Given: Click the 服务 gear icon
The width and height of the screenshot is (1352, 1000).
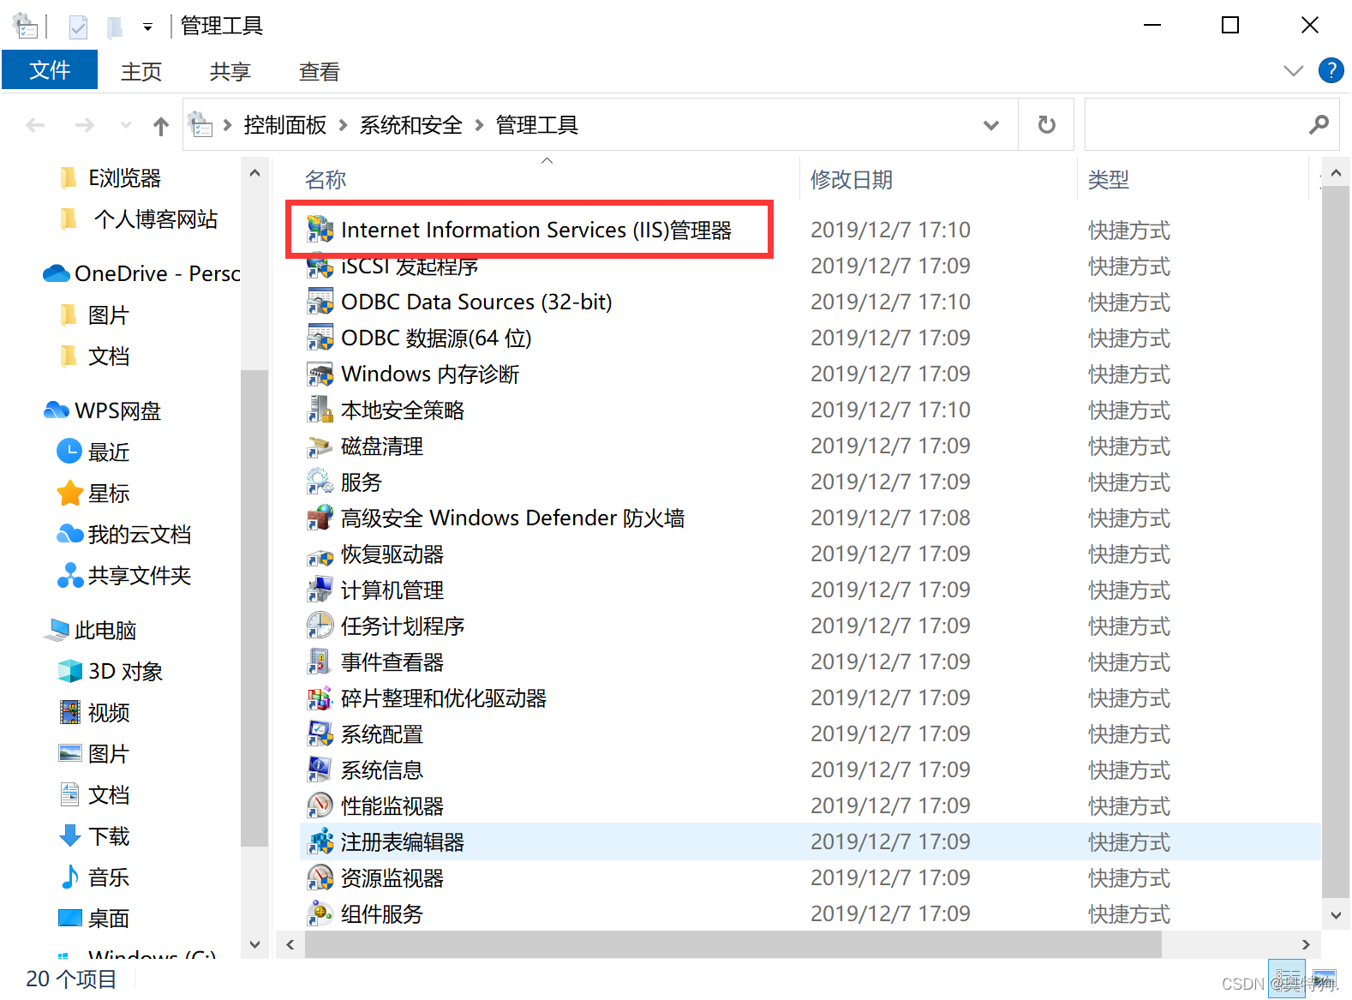Looking at the screenshot, I should point(320,482).
